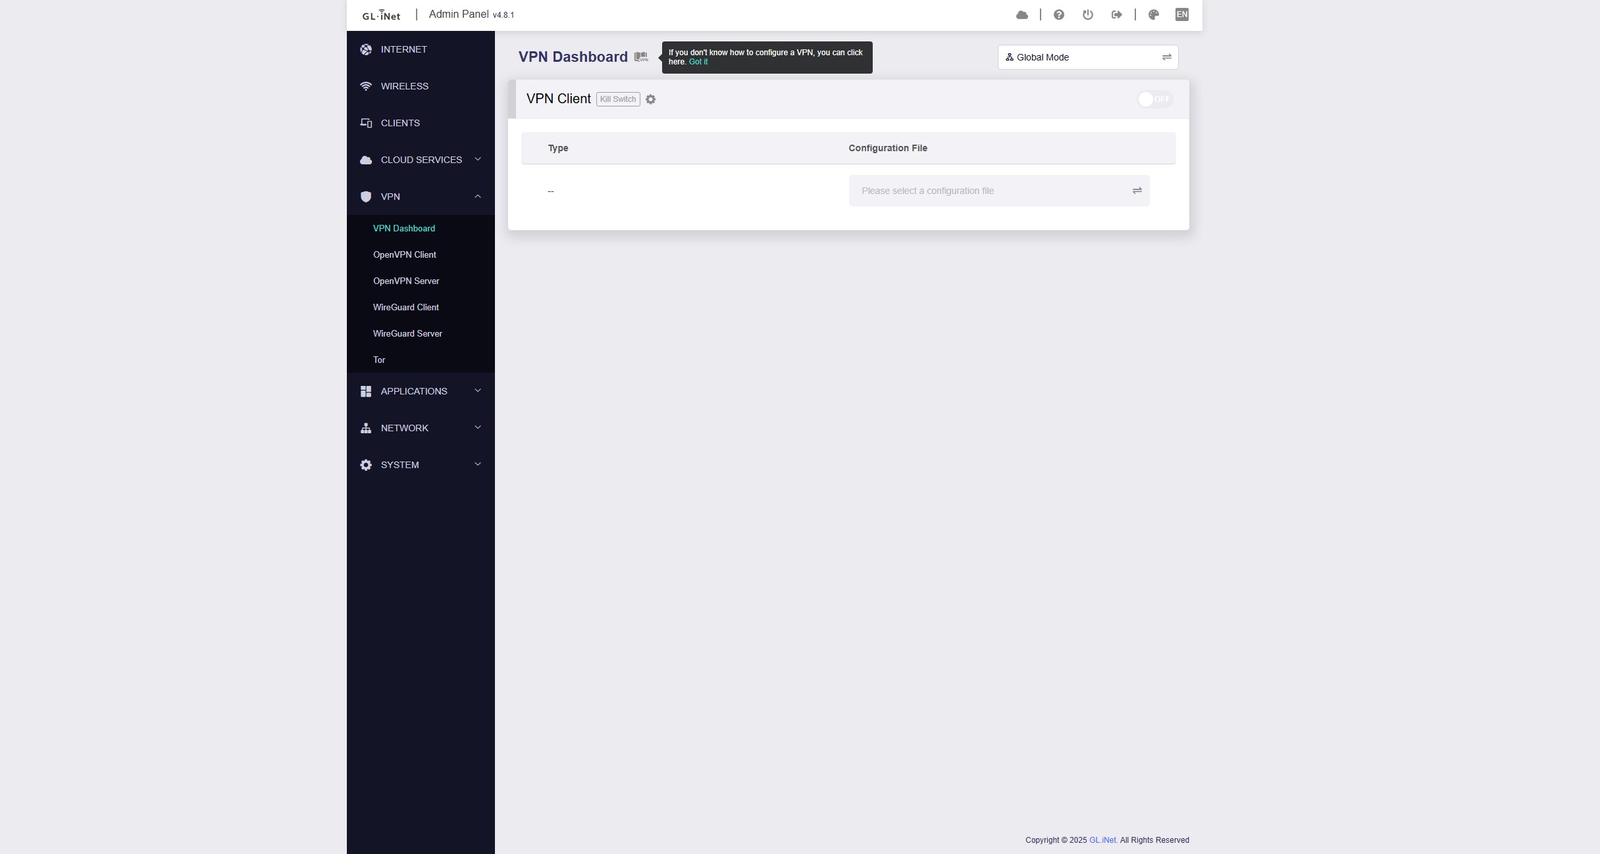Image resolution: width=1600 pixels, height=854 pixels.
Task: Click the GL.iNet footer link
Action: (1102, 840)
